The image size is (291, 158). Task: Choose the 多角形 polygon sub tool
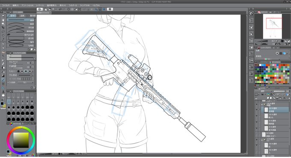click(x=21, y=46)
